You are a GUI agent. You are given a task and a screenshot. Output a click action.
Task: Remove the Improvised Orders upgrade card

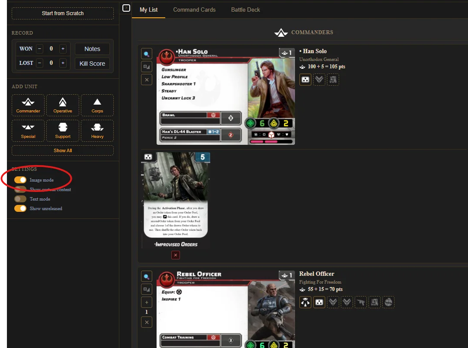click(176, 255)
